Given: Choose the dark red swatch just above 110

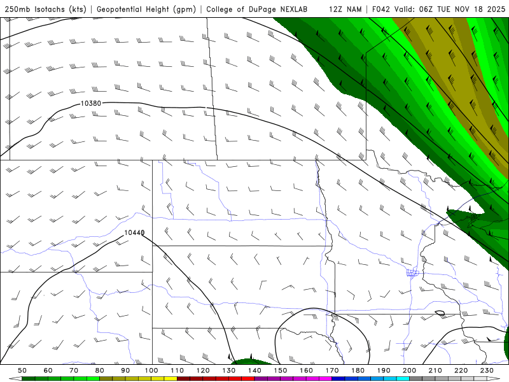Looking at the screenshot, I should click(183, 378).
